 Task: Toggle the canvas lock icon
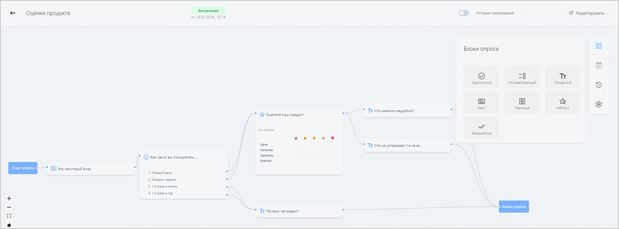(x=9, y=225)
